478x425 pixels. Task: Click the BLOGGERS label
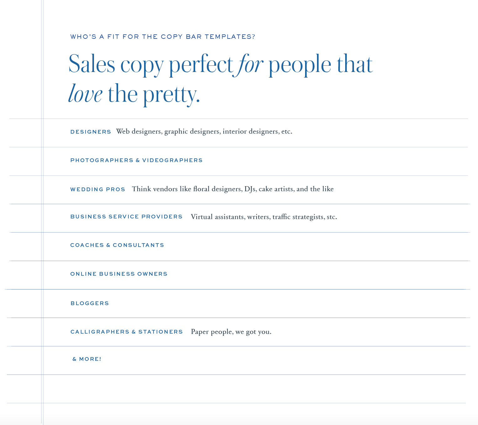pos(90,303)
